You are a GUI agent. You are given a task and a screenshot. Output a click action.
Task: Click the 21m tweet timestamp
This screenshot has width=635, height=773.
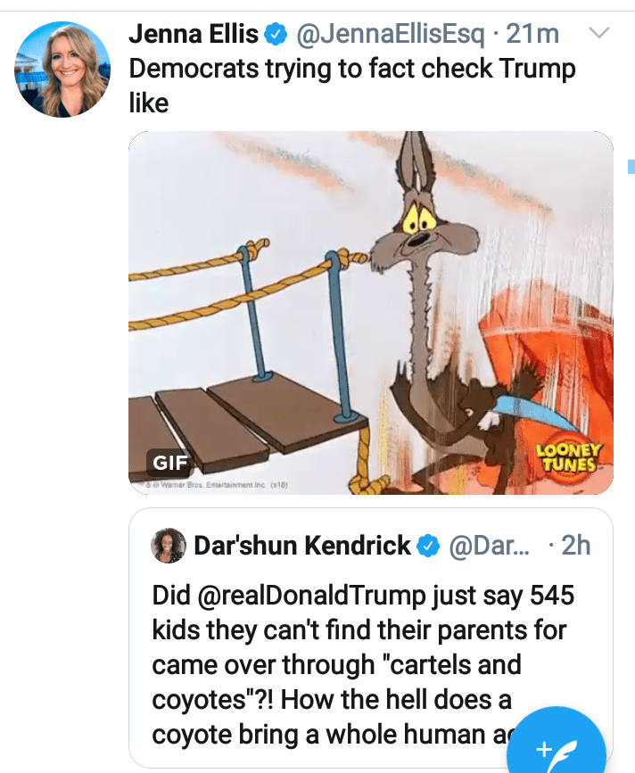(532, 35)
